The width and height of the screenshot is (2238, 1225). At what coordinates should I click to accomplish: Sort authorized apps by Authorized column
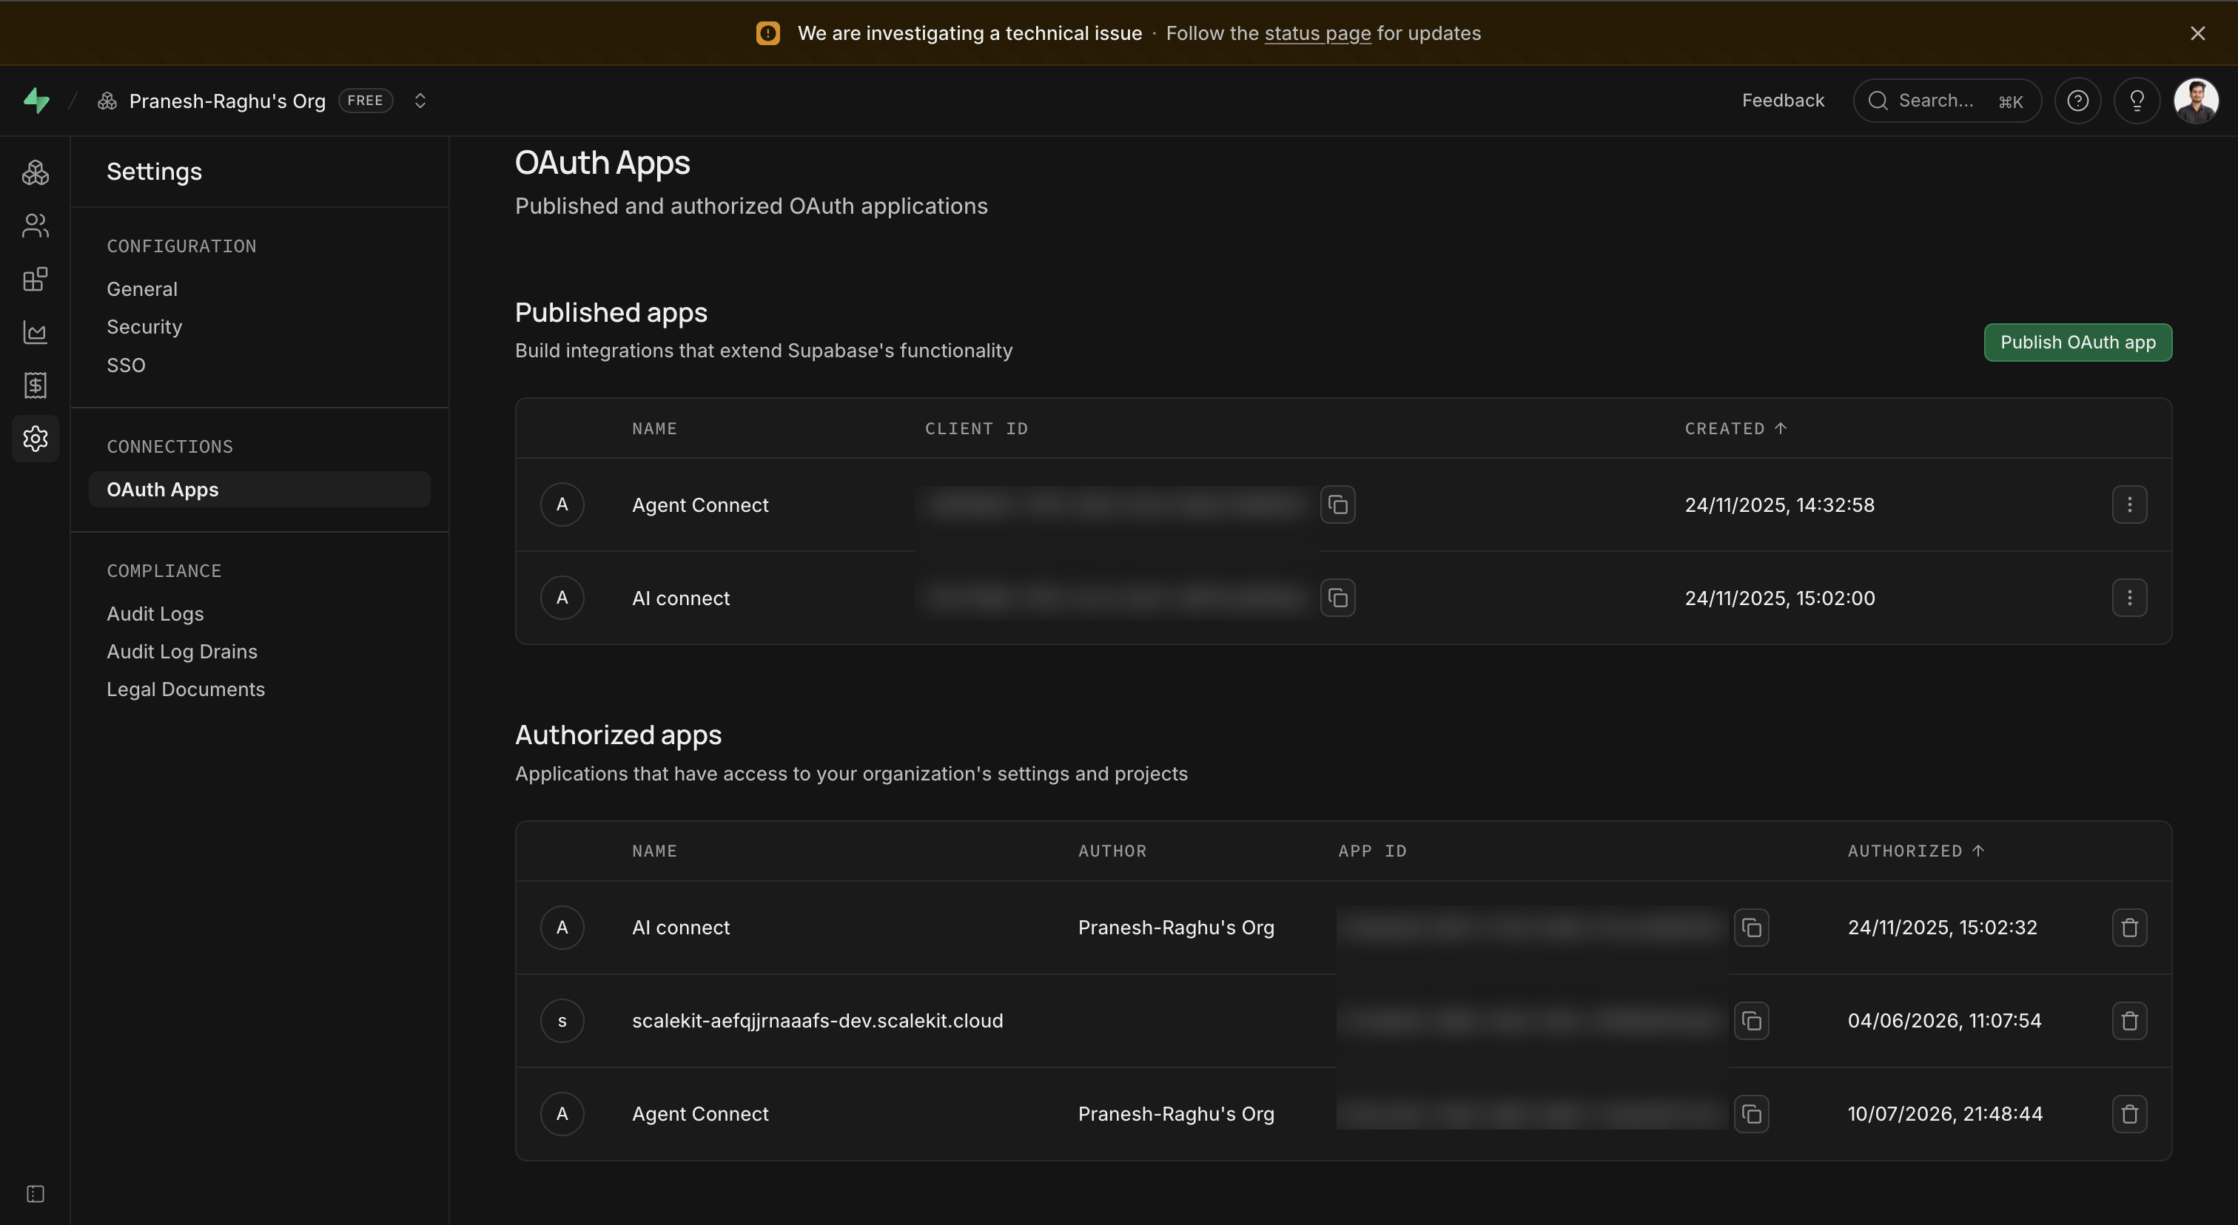click(x=1915, y=851)
